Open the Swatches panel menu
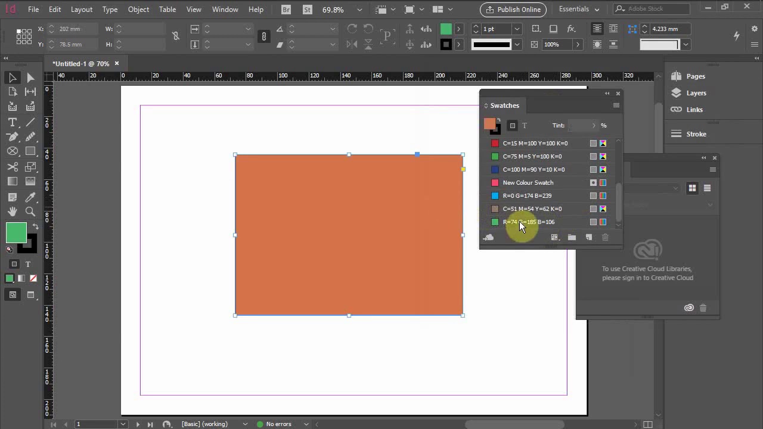This screenshot has height=429, width=763. click(x=616, y=105)
